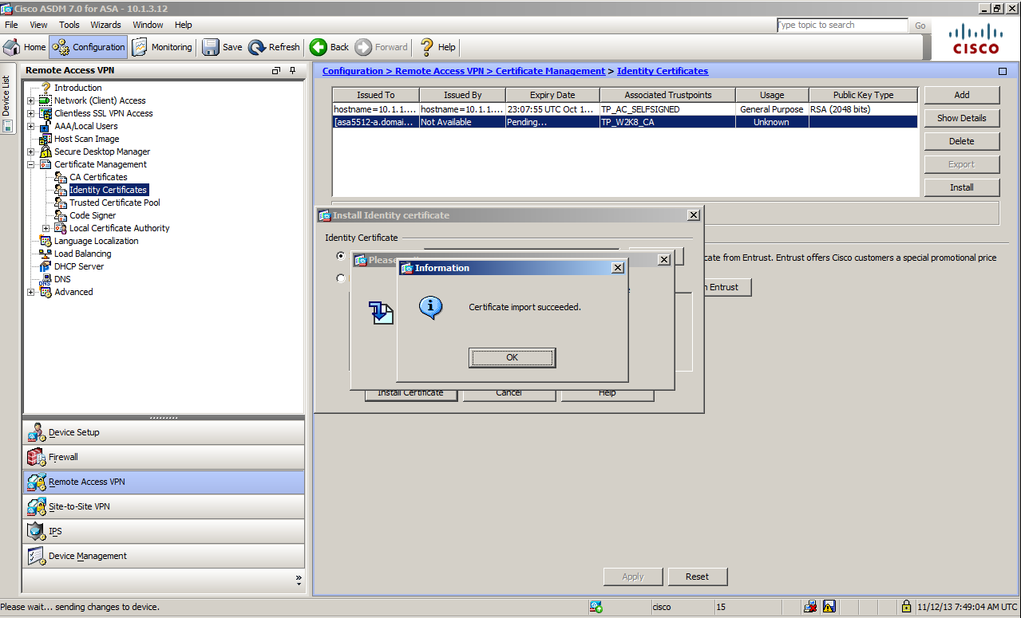Click the Help question mark icon
The image size is (1021, 618).
tap(427, 47)
